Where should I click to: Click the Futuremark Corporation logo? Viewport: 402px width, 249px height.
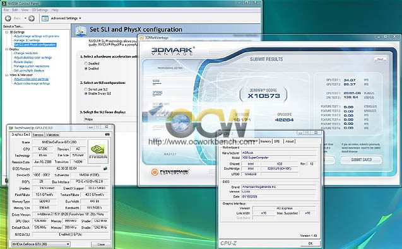coord(170,172)
